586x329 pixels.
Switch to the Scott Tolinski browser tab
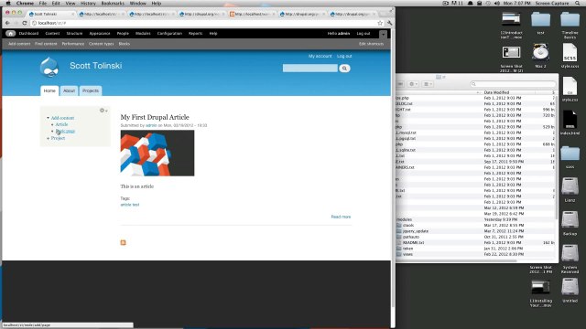[51, 14]
